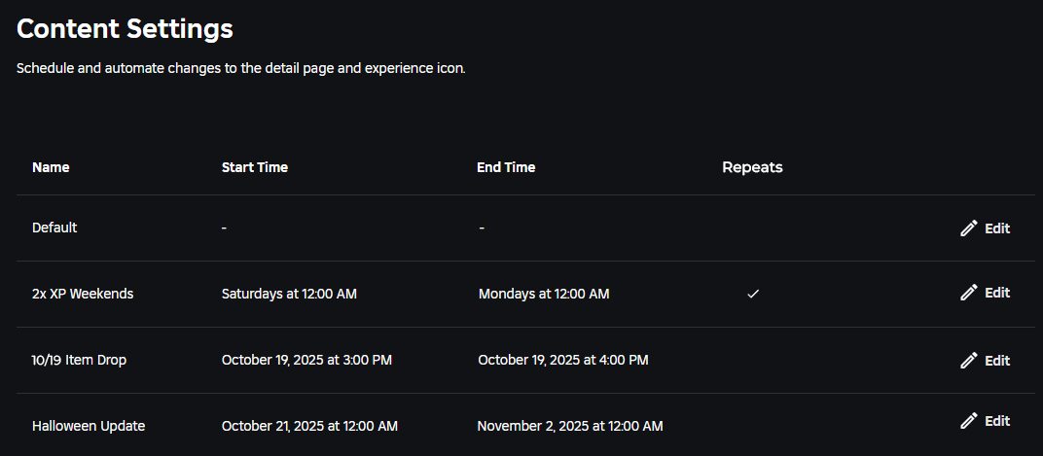Click the Content Settings page heading

click(125, 28)
